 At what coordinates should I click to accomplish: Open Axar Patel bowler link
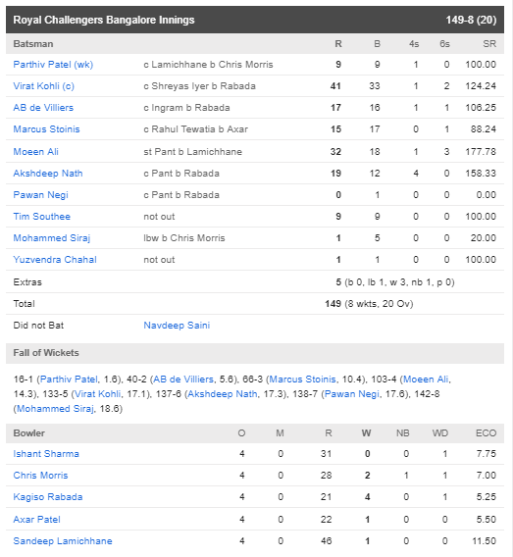(x=37, y=520)
